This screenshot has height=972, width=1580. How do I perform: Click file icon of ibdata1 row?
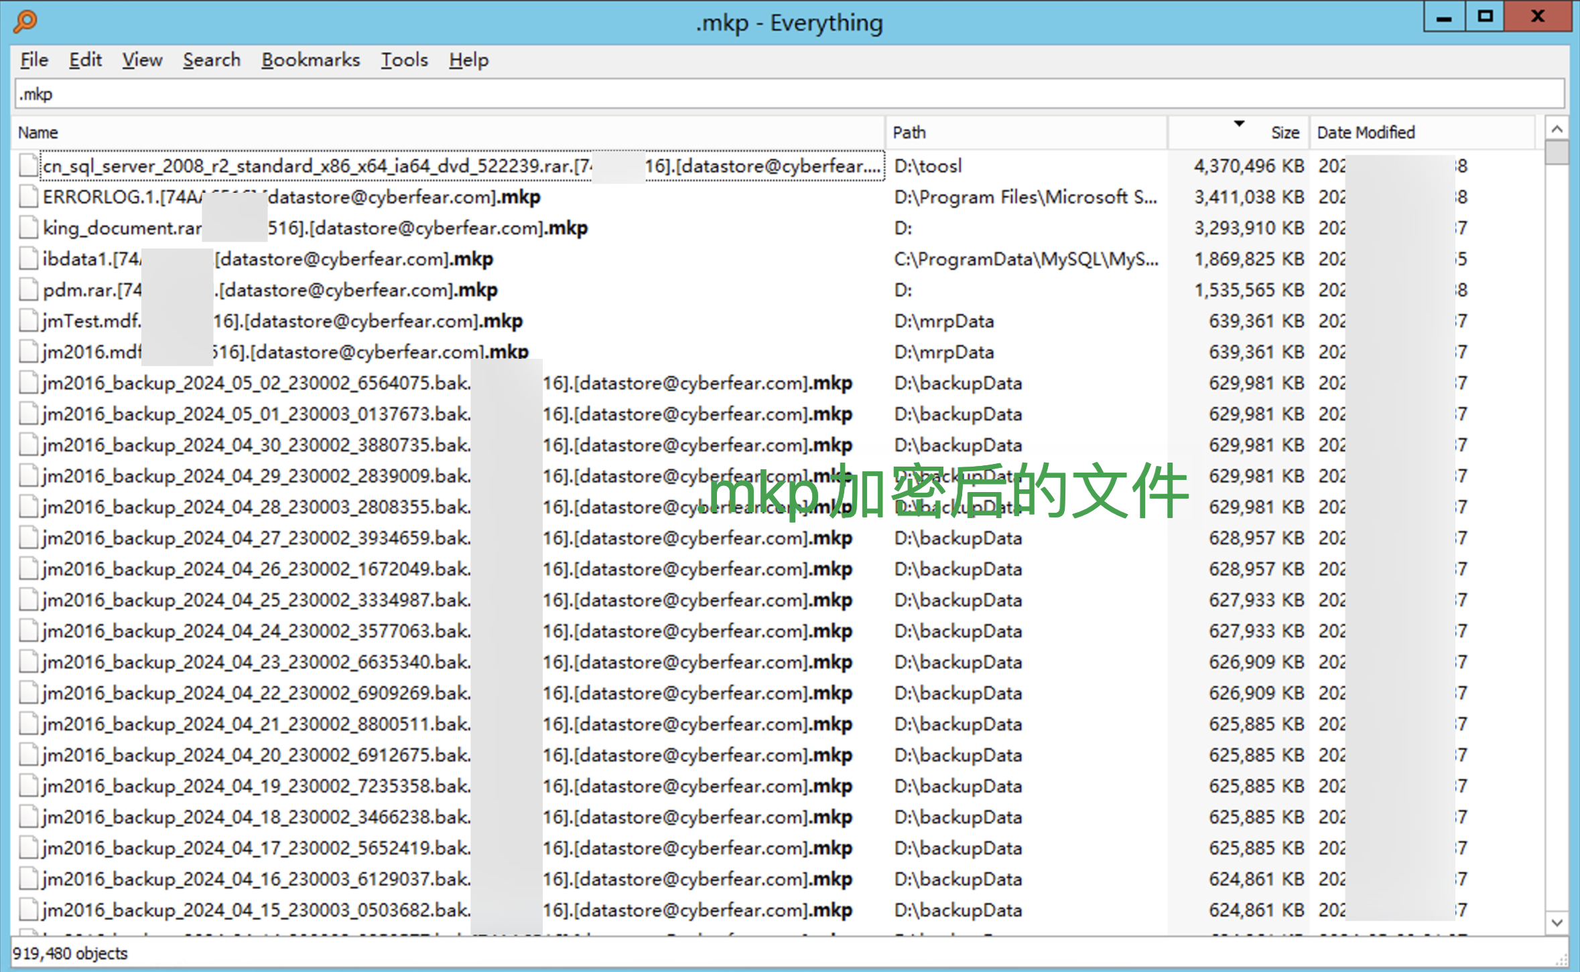pyautogui.click(x=28, y=259)
